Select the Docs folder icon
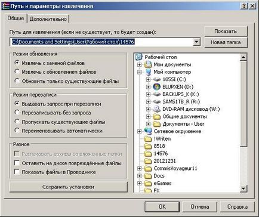Image resolution: width=259 pixels, height=217 pixels. pos(148,176)
